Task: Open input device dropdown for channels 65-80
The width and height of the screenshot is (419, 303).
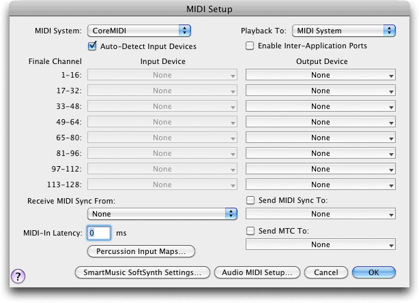Action: pyautogui.click(x=162, y=138)
